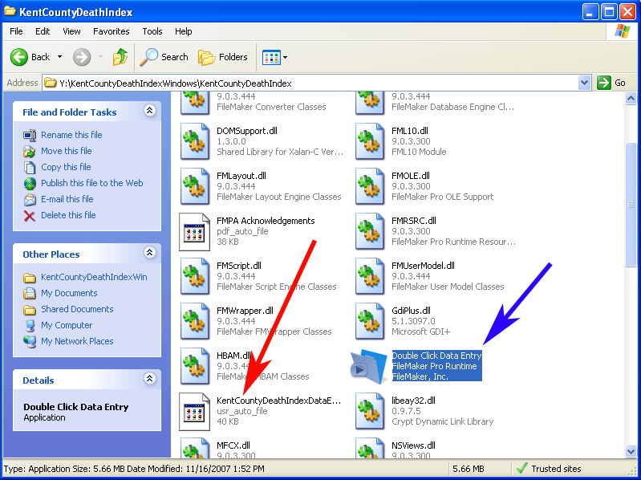Open Shared Documents link
Viewport: 641px width, 480px height.
[x=77, y=309]
